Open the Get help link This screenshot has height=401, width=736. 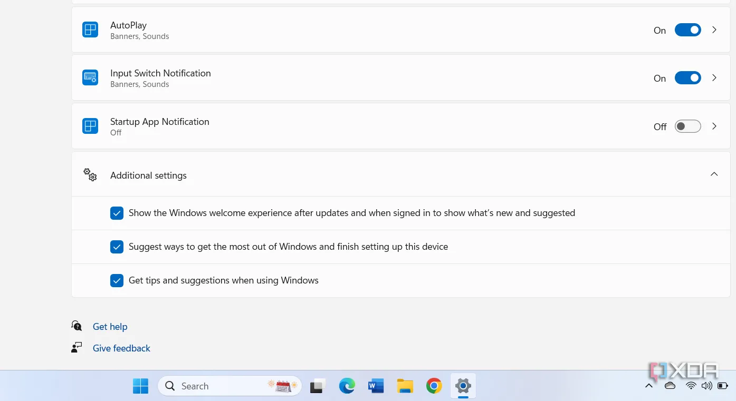[110, 327]
